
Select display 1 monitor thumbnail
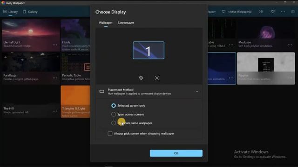coord(149,51)
